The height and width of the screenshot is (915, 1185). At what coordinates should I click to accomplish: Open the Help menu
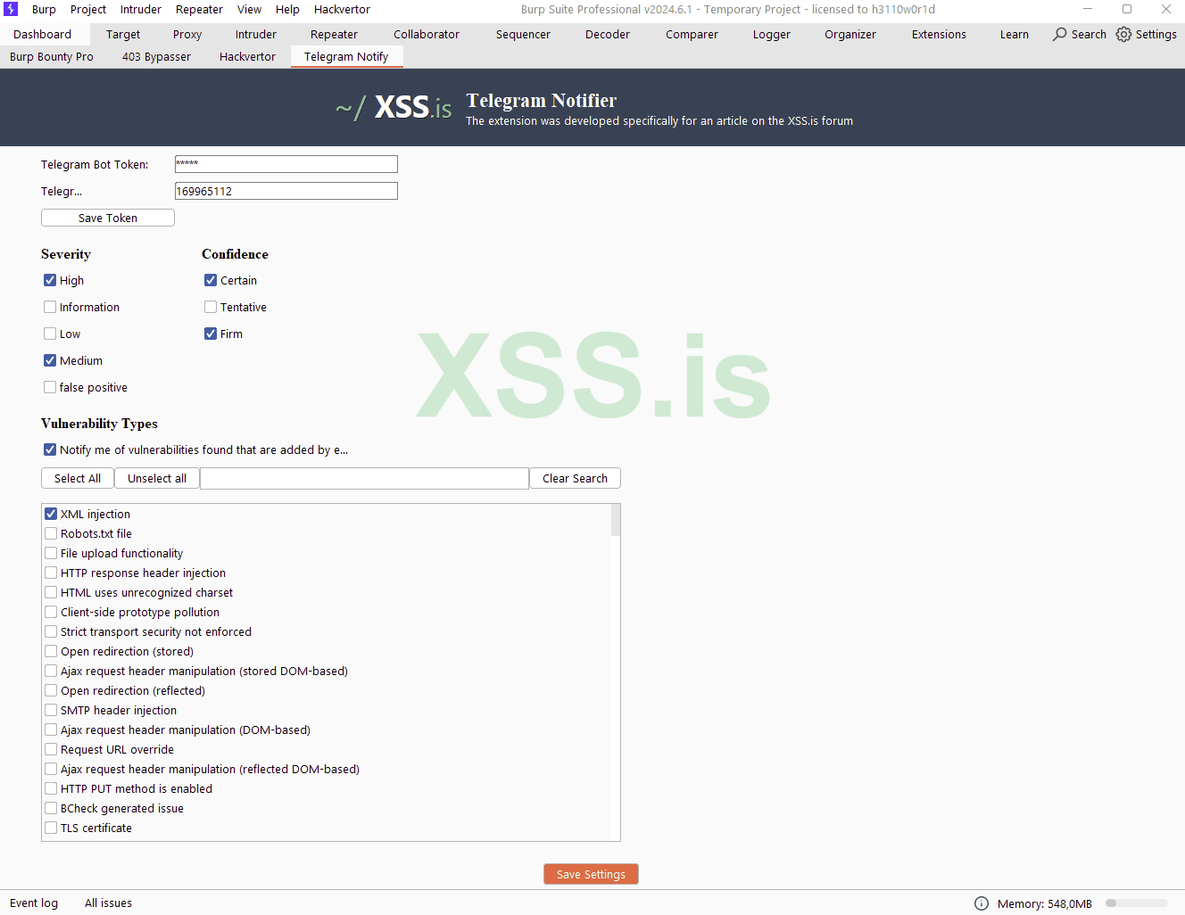pyautogui.click(x=287, y=9)
